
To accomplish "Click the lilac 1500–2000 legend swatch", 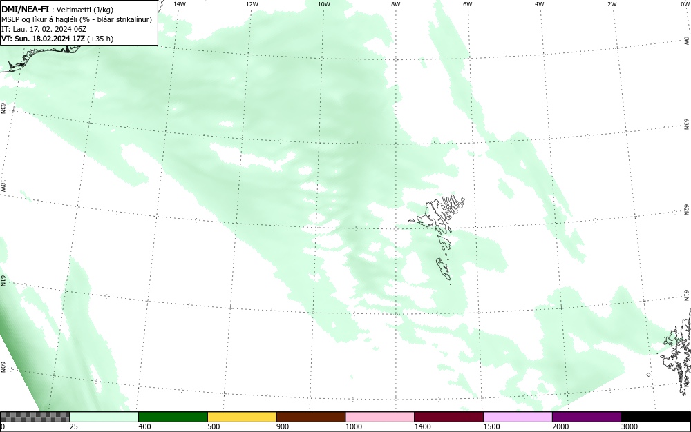I will [x=518, y=417].
